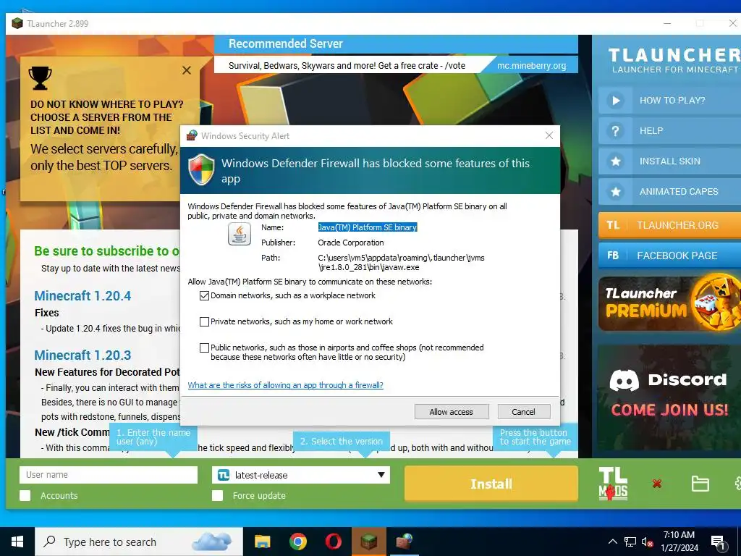Click the weather cloud icon in search bar

tap(212, 542)
